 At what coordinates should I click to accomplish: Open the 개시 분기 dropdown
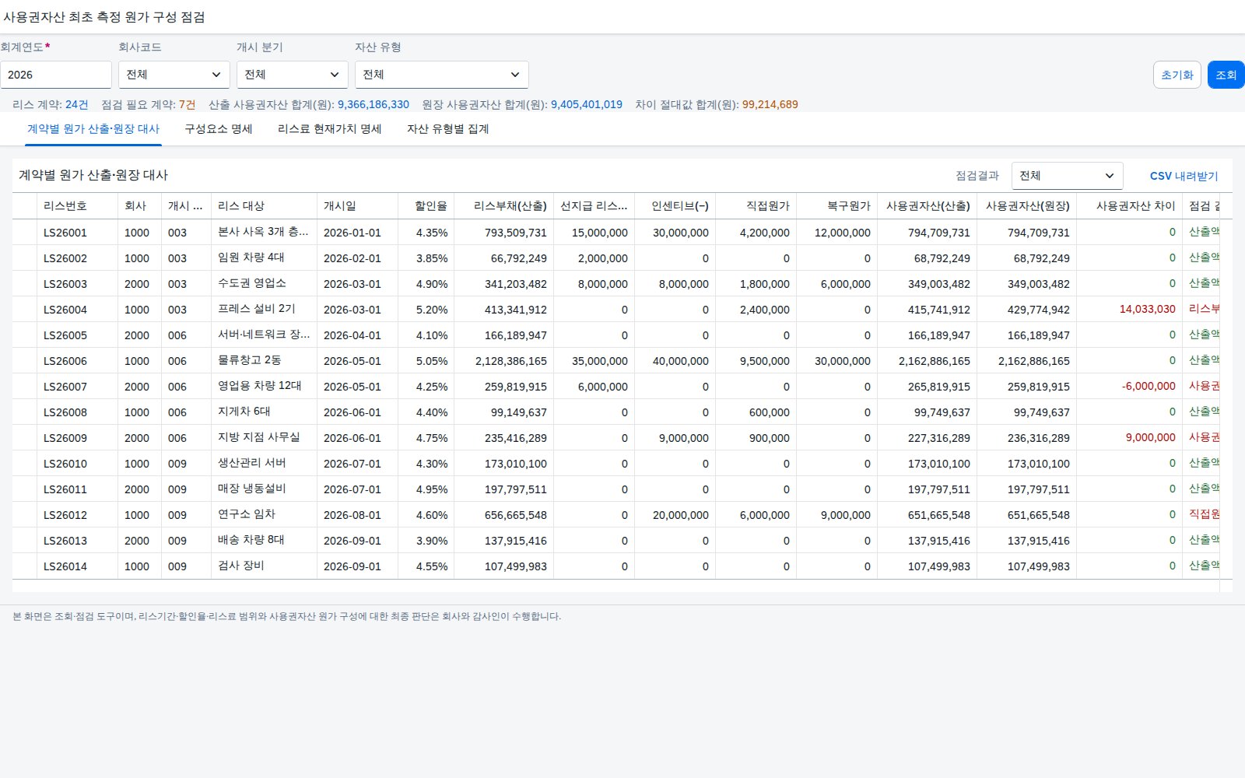coord(292,75)
